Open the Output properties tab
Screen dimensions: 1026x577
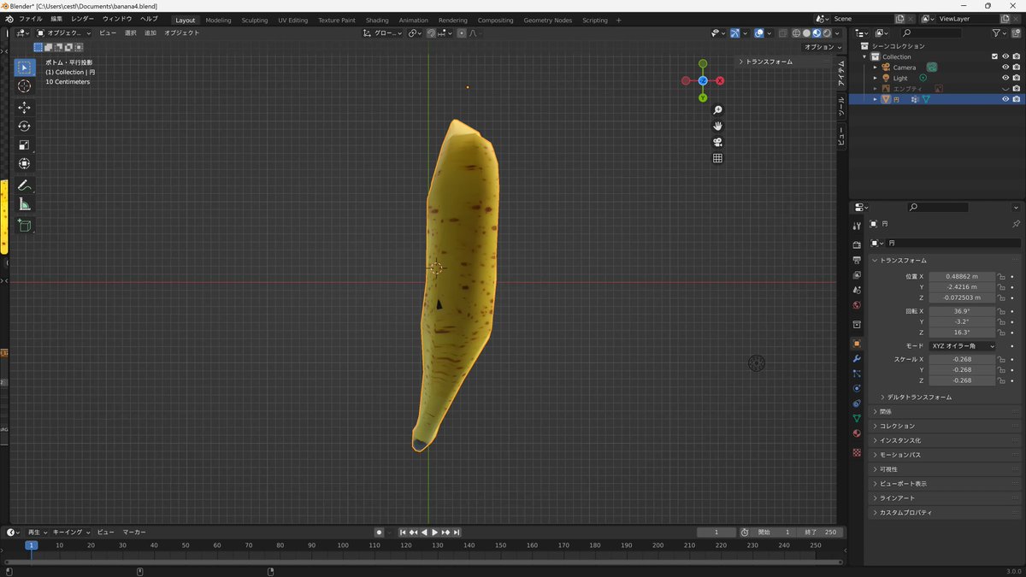click(857, 260)
